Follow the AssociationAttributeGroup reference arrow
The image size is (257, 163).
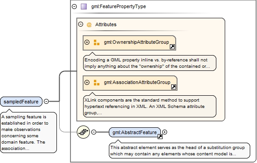(173, 87)
